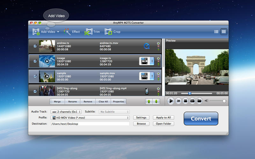Click the preview playback progress slider

point(197,93)
